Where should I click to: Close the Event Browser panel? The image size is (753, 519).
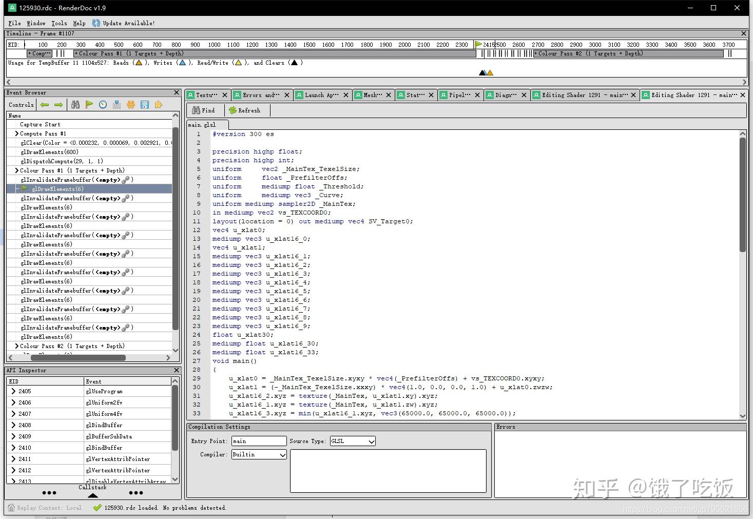pyautogui.click(x=177, y=93)
